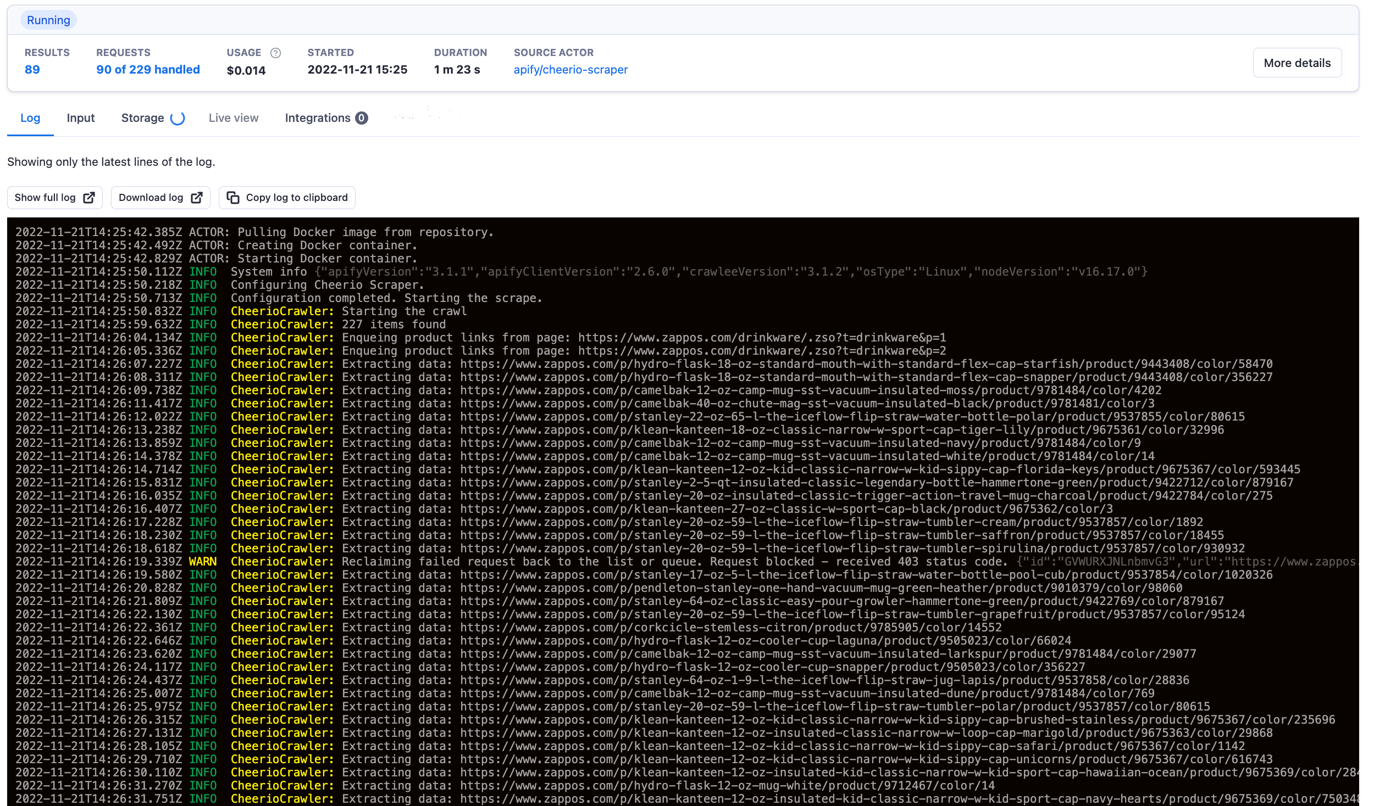The height and width of the screenshot is (806, 1374).
Task: Return to the Log tab
Action: pyautogui.click(x=30, y=117)
